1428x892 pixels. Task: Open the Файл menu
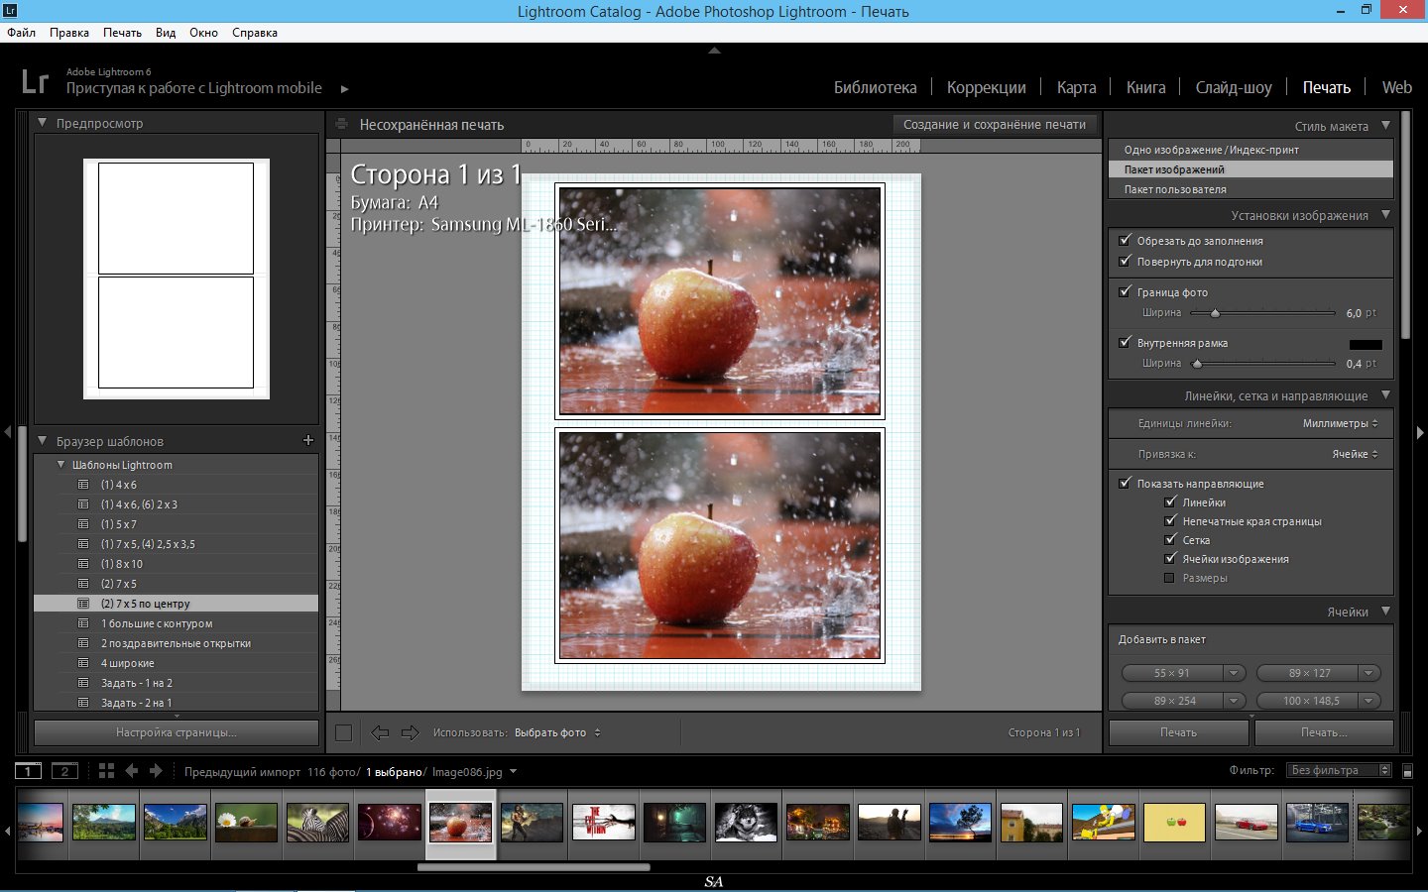click(20, 32)
